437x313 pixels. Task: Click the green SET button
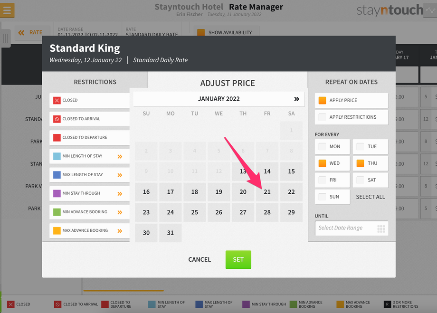click(x=238, y=259)
